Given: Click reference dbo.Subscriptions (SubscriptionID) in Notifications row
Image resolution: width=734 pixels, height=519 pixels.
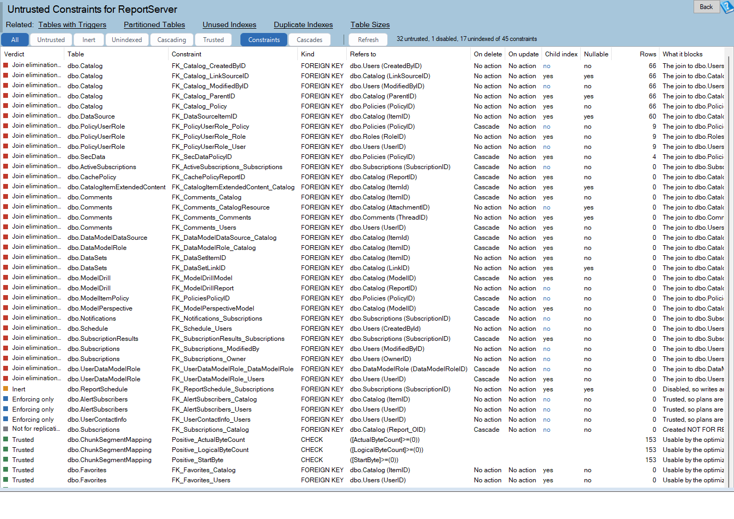Looking at the screenshot, I should point(400,319).
